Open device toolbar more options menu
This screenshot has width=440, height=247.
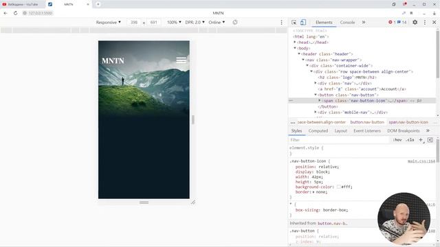[x=281, y=23]
